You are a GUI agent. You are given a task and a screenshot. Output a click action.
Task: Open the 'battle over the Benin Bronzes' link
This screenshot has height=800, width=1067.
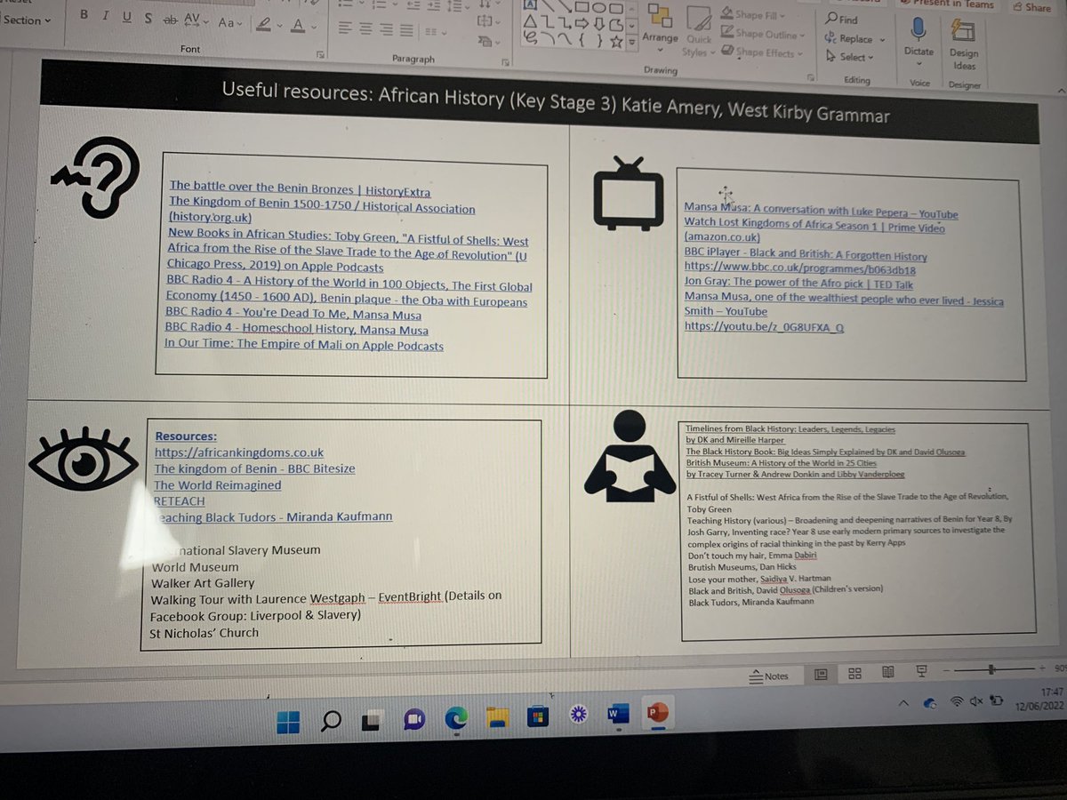point(300,188)
